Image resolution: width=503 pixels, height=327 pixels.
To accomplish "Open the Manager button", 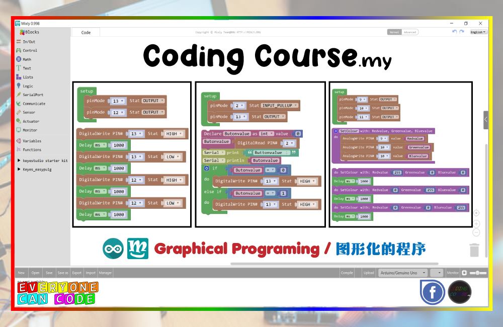I will tap(105, 273).
